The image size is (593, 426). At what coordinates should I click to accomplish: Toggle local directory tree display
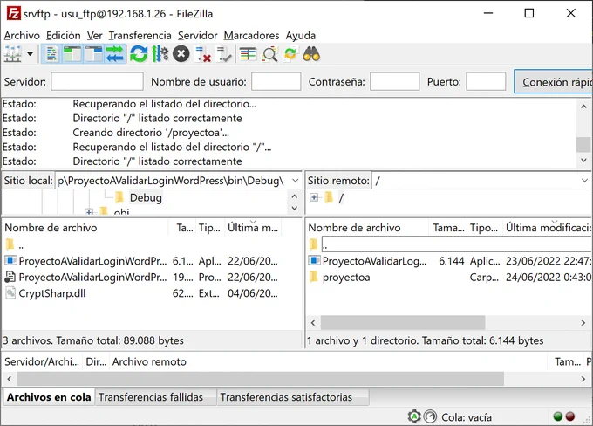(72, 54)
